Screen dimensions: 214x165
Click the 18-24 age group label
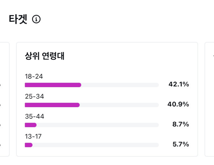34,76
